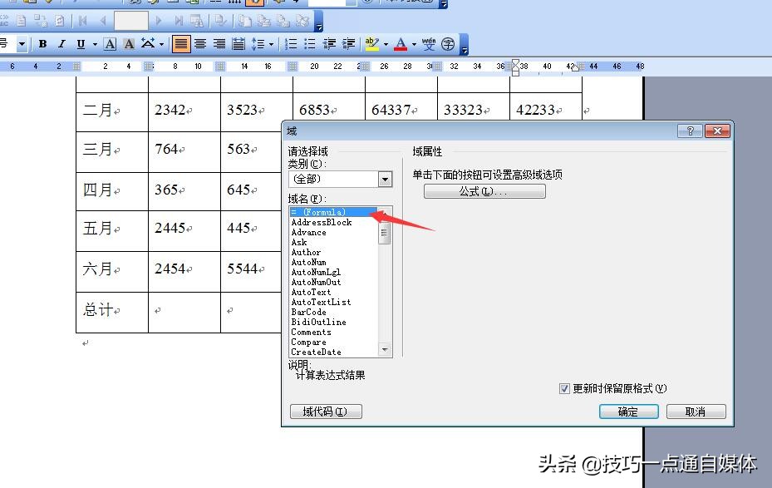Increase the paragraph indent
772x488 pixels.
(x=348, y=44)
